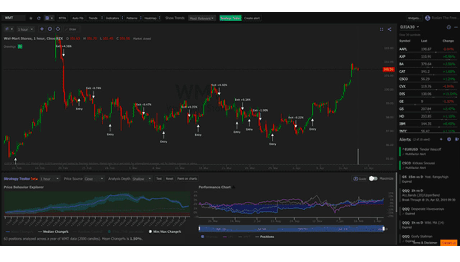
Task: Open the EURUSD Tender Wescoff alert
Action: click(428, 151)
